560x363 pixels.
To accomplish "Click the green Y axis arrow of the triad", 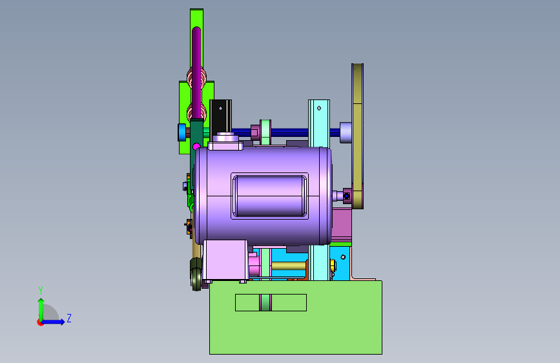I will tap(41, 309).
